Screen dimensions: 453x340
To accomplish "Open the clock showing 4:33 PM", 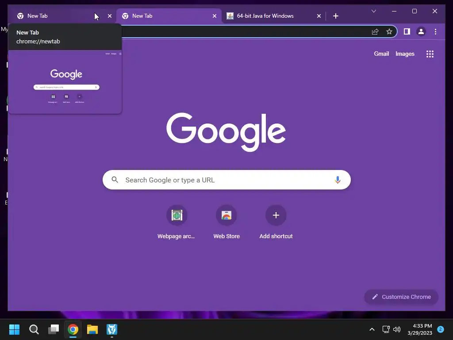I will click(420, 329).
